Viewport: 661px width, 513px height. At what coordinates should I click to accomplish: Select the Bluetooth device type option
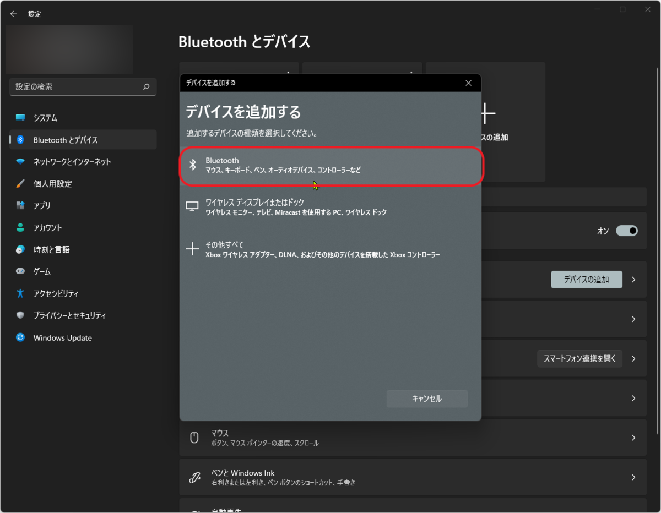pyautogui.click(x=331, y=165)
